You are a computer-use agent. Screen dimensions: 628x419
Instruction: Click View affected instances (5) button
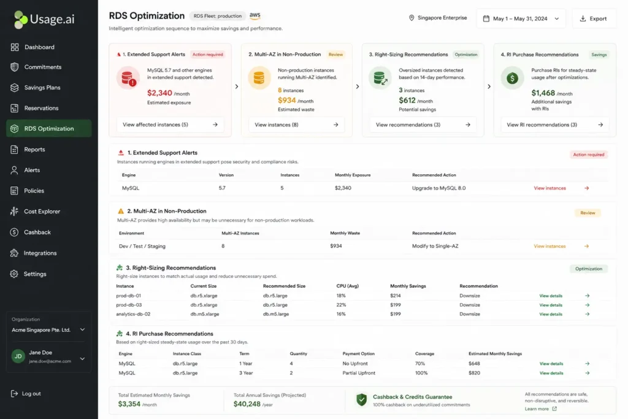[x=170, y=125]
